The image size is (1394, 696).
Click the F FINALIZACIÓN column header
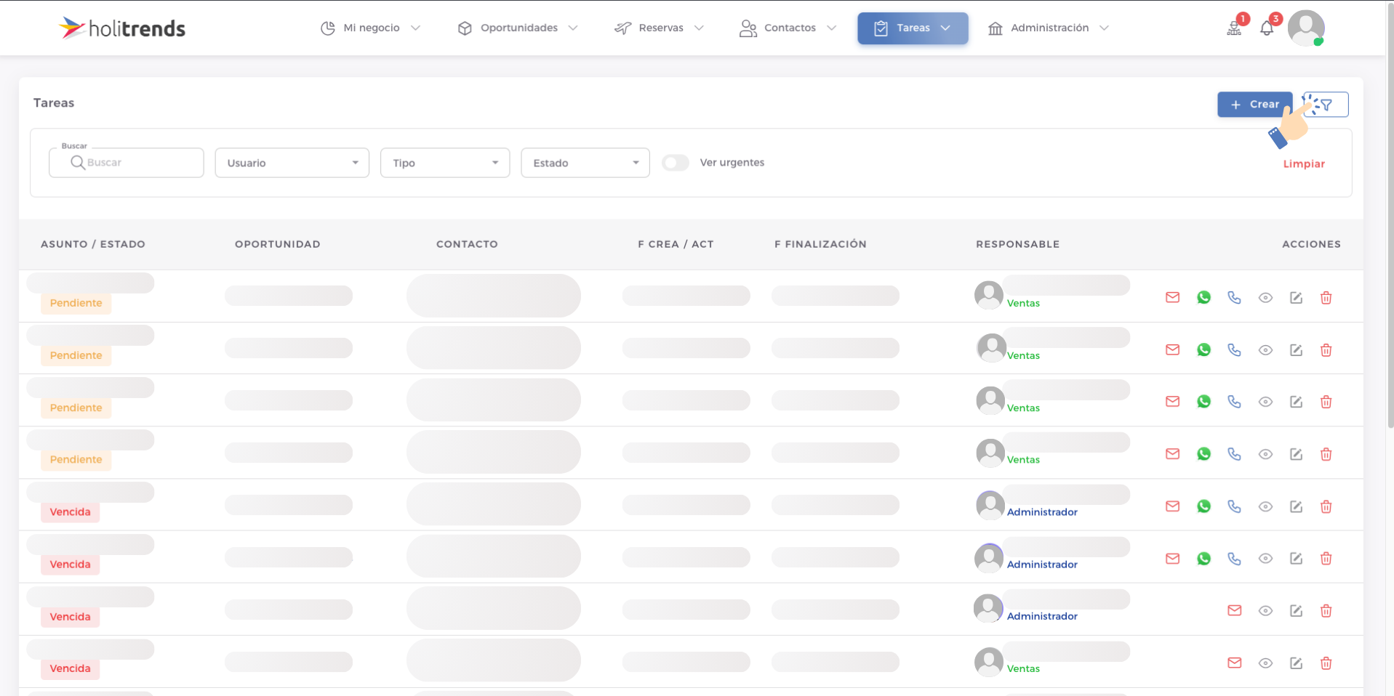(820, 244)
